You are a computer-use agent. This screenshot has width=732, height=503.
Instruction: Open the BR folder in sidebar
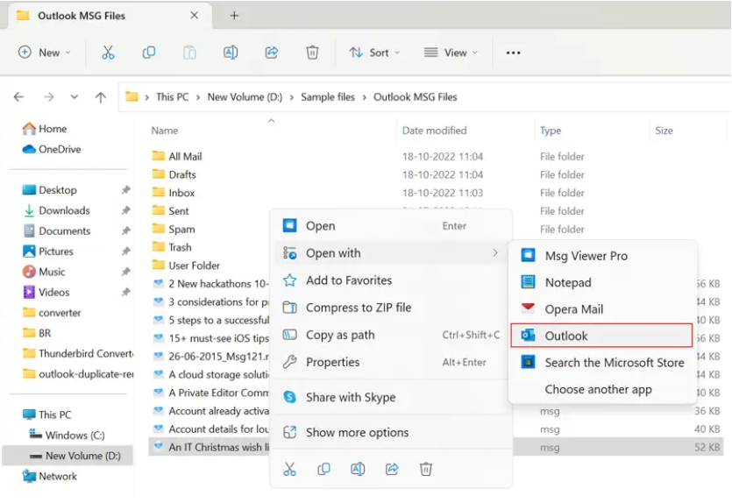[x=37, y=333]
